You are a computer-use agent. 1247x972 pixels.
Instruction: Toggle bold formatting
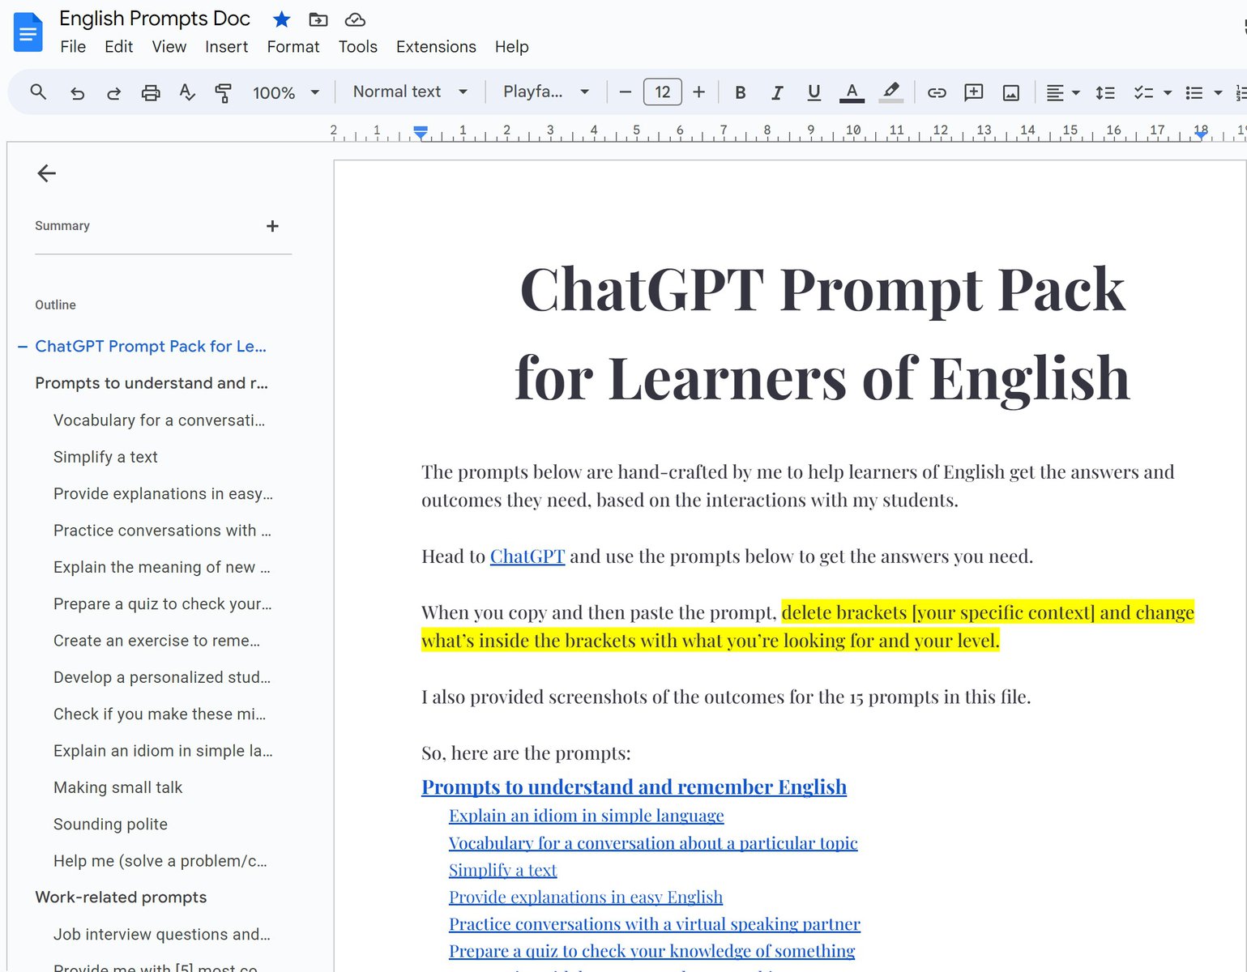[740, 92]
